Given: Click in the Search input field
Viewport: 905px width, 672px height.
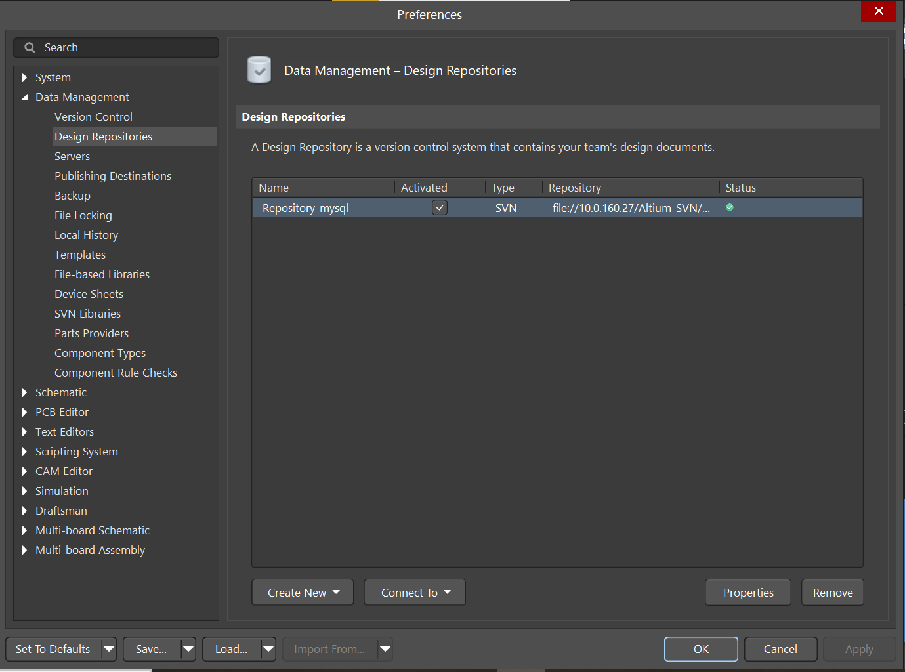Looking at the screenshot, I should (116, 47).
